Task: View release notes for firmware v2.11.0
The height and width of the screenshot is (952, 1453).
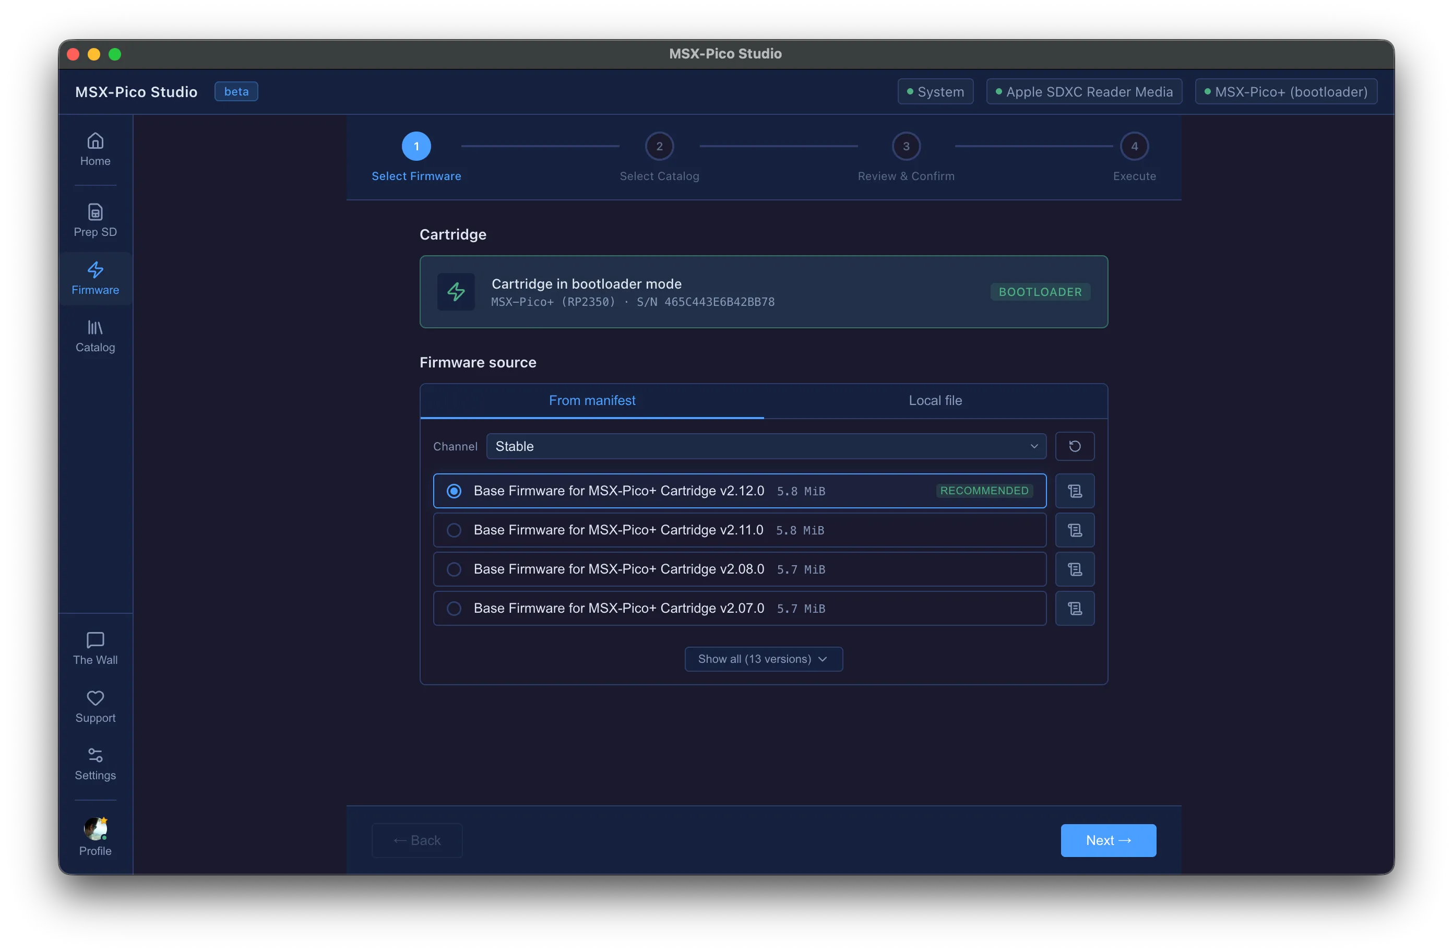Action: click(1075, 530)
